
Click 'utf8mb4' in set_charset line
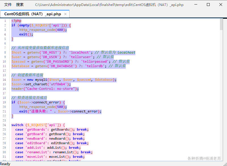tap(58, 84)
